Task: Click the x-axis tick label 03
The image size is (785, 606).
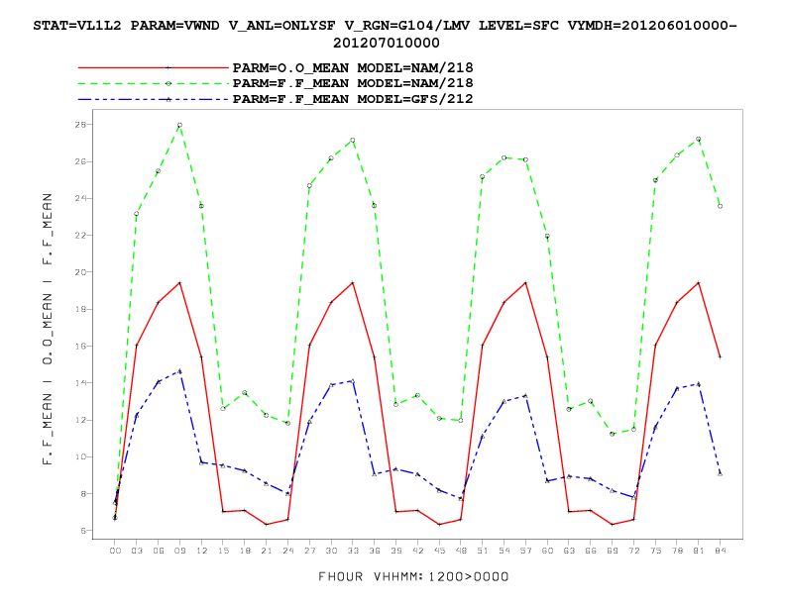Action: 137,551
